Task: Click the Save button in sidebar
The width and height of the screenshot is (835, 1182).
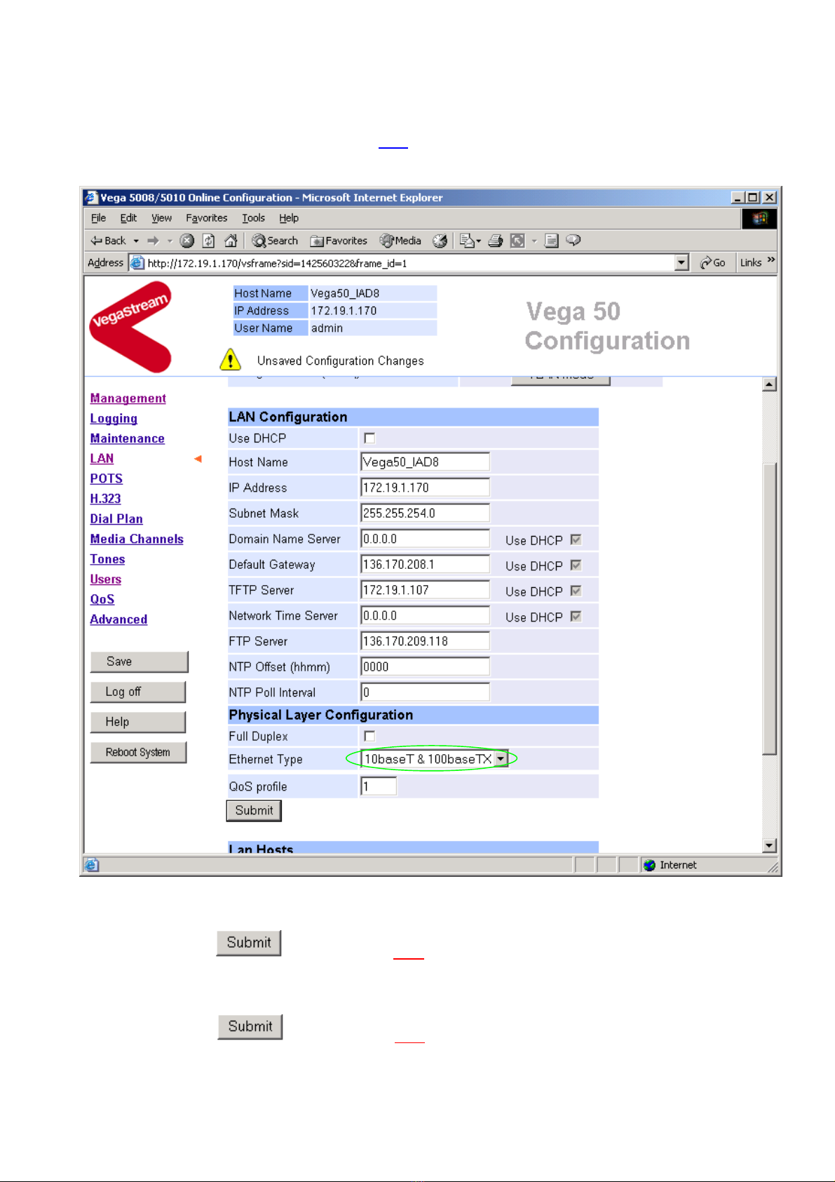Action: pos(140,661)
